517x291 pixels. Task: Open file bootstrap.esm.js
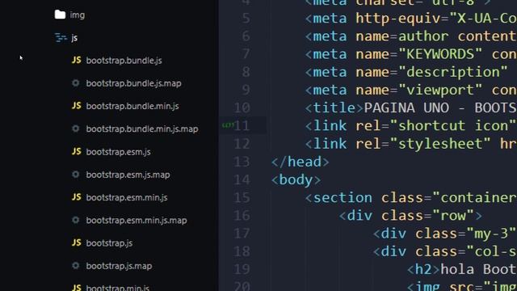pos(119,152)
